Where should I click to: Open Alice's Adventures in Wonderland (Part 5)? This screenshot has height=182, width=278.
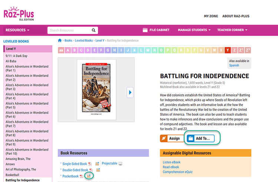pos(27,105)
